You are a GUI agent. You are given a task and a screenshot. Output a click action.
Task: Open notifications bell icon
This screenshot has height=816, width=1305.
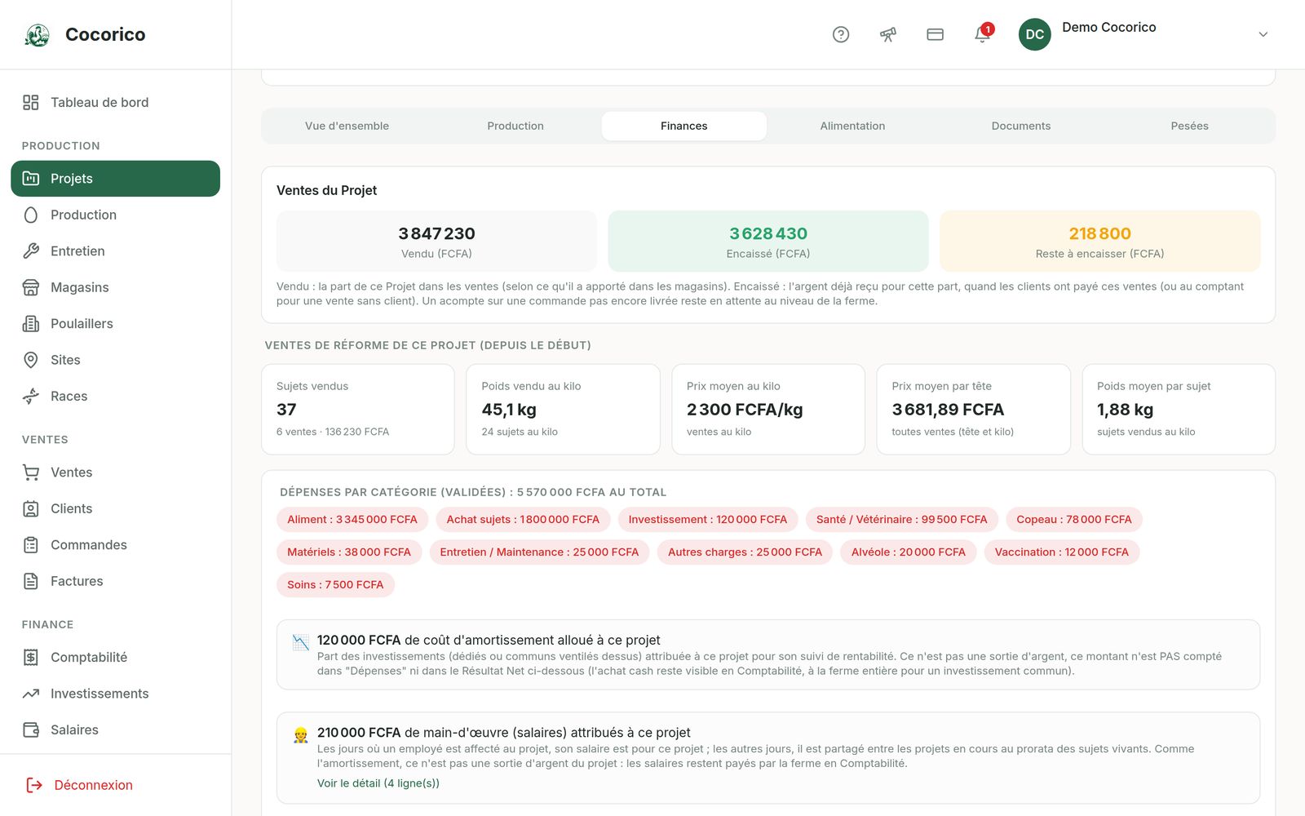click(x=982, y=34)
